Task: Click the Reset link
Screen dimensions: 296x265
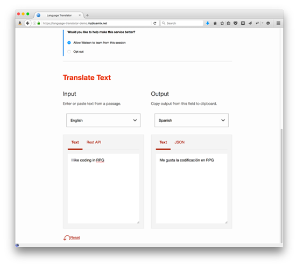Action: (x=75, y=238)
